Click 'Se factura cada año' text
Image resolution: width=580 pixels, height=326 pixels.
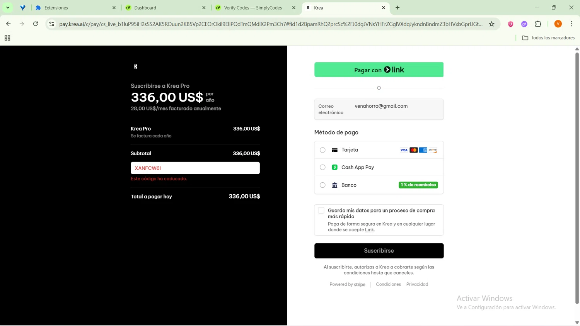pos(151,136)
